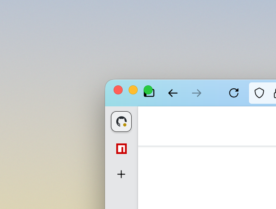Click the lock icon in address bar
Image resolution: width=276 pixels, height=209 pixels.
[275, 93]
